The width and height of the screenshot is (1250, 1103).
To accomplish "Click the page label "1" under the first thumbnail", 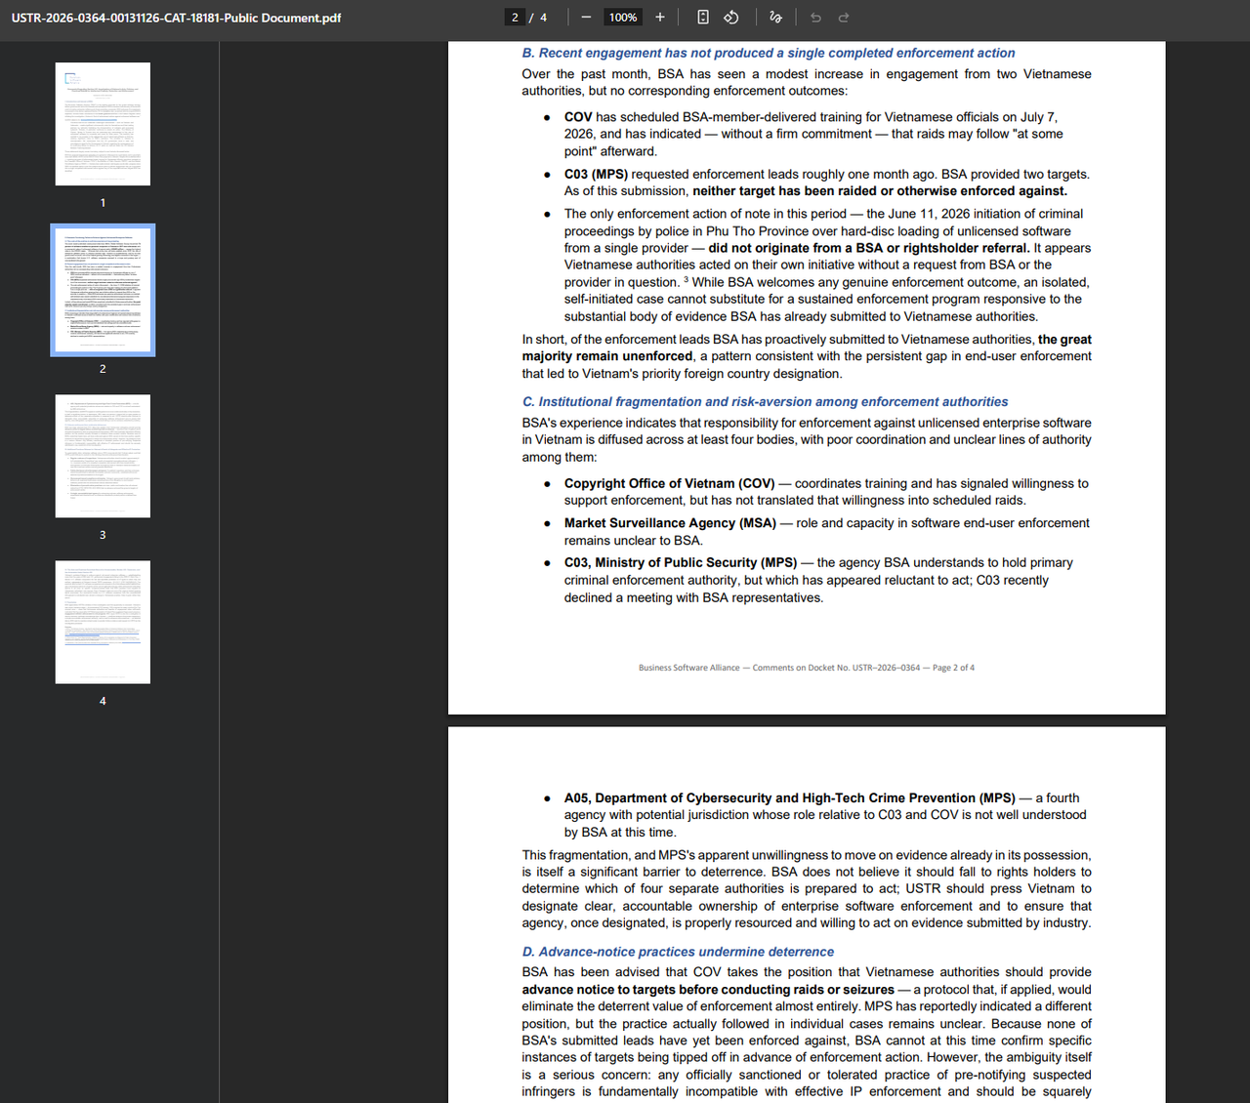I will pos(103,203).
